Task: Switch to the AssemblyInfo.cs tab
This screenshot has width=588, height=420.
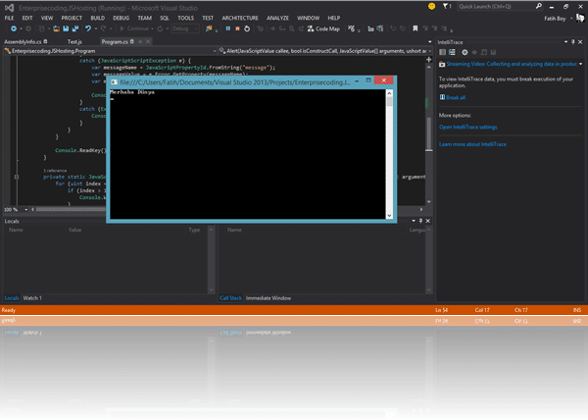Action: tap(25, 41)
